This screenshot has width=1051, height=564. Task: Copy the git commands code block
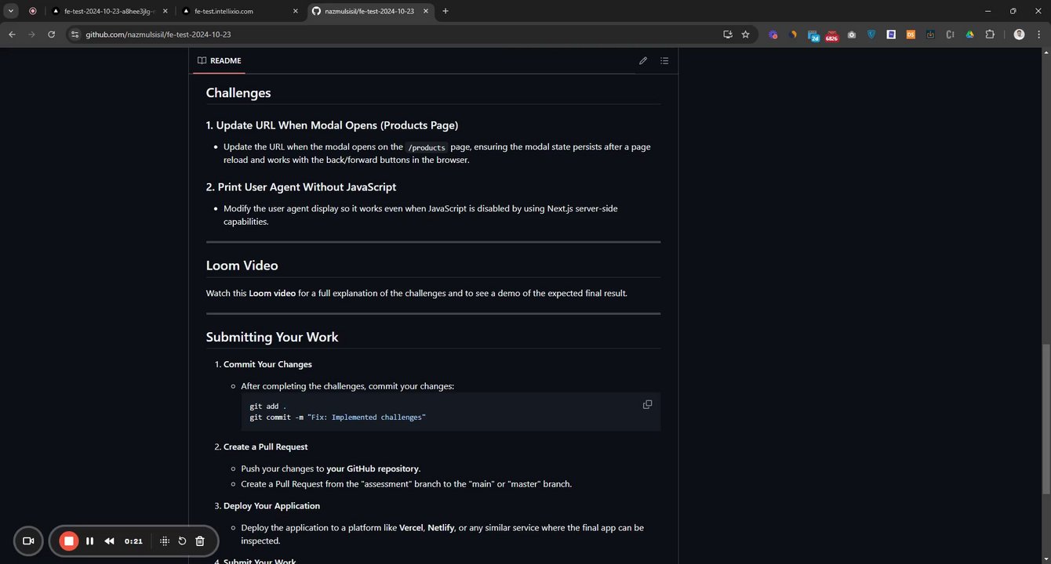[x=647, y=404]
